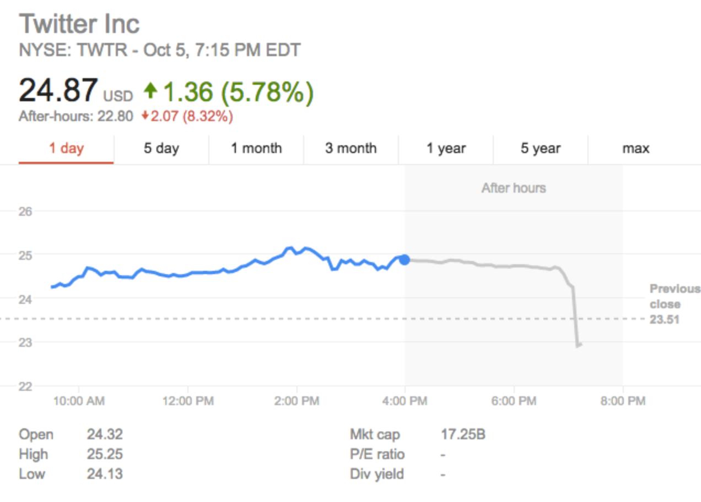Click the Mkt cap value 17.25B

(463, 435)
